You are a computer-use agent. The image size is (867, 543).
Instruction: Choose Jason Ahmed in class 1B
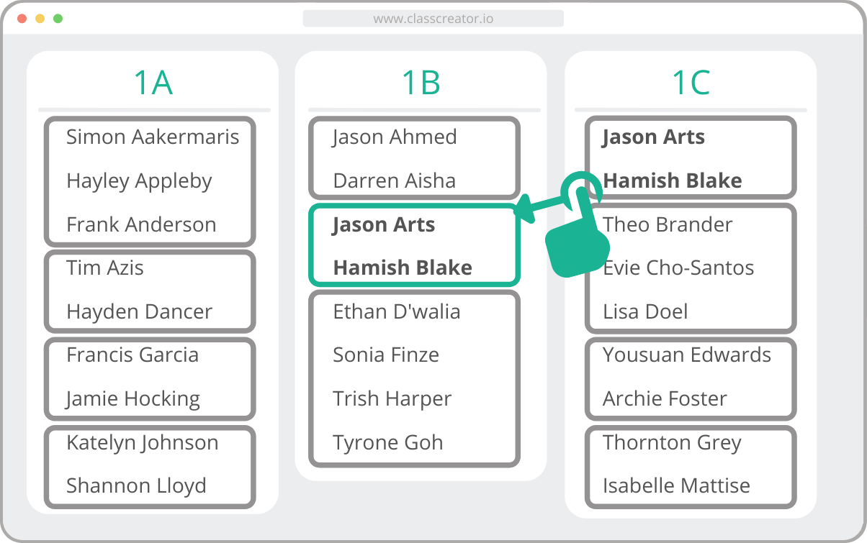point(395,137)
